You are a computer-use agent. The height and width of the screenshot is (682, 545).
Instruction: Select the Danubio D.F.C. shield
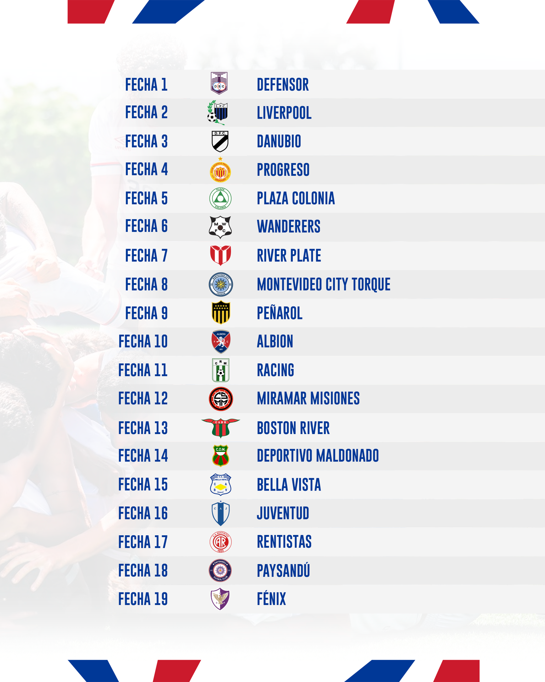coord(220,141)
